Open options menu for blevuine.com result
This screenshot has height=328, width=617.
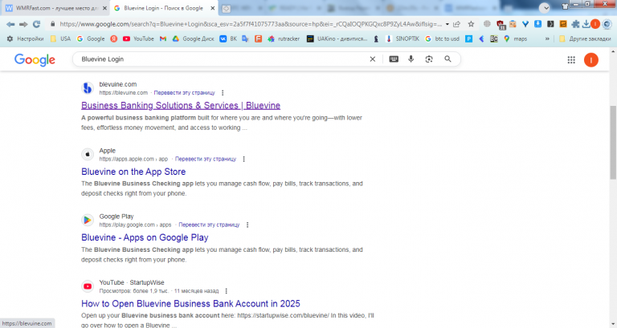point(223,93)
